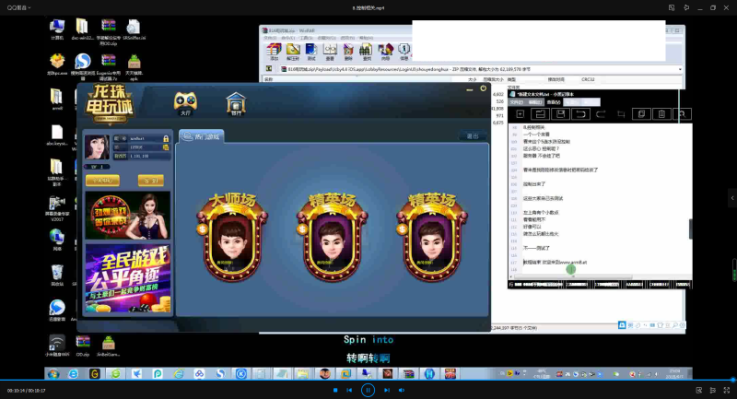Open the 大厅 lobby gamepad icon
This screenshot has height=399, width=737.
[185, 100]
